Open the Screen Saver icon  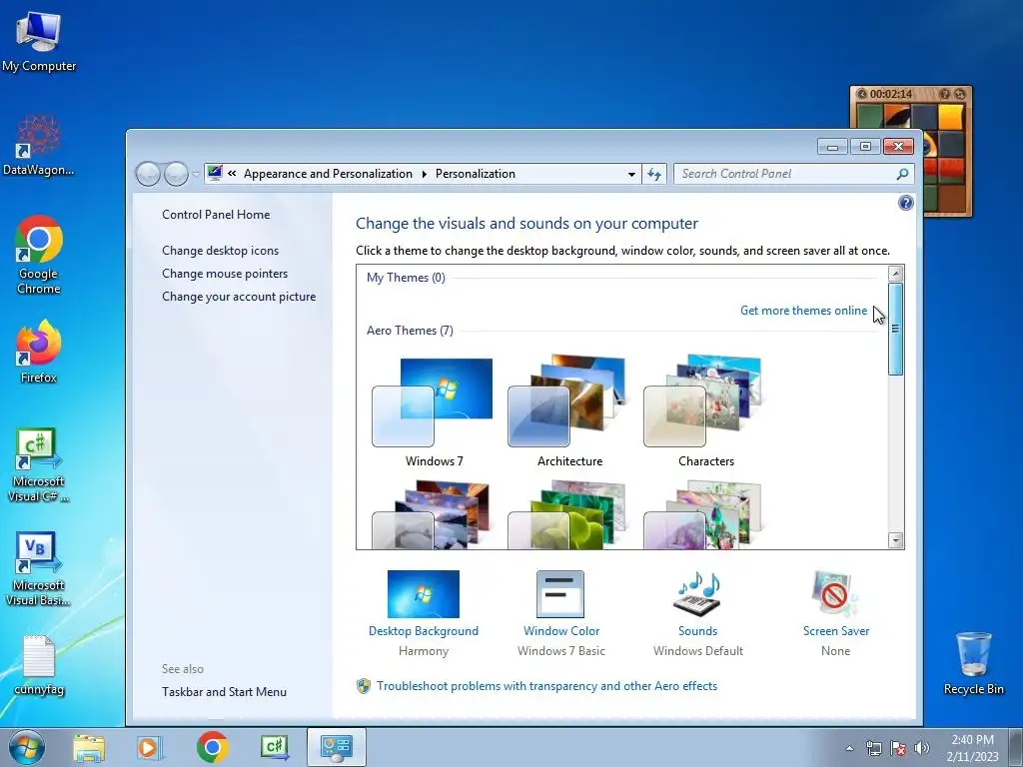pyautogui.click(x=835, y=594)
